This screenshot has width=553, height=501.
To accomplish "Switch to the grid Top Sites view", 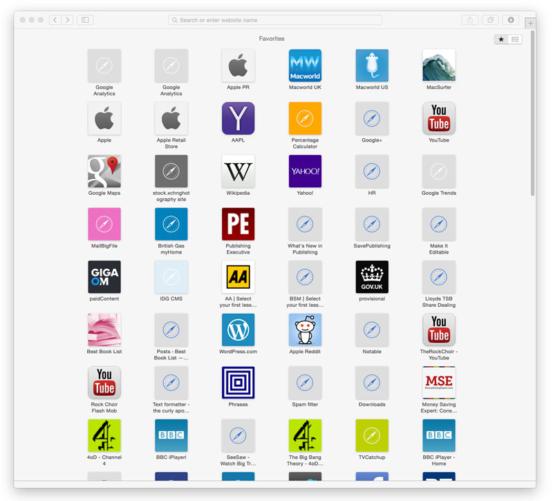I will tap(515, 39).
